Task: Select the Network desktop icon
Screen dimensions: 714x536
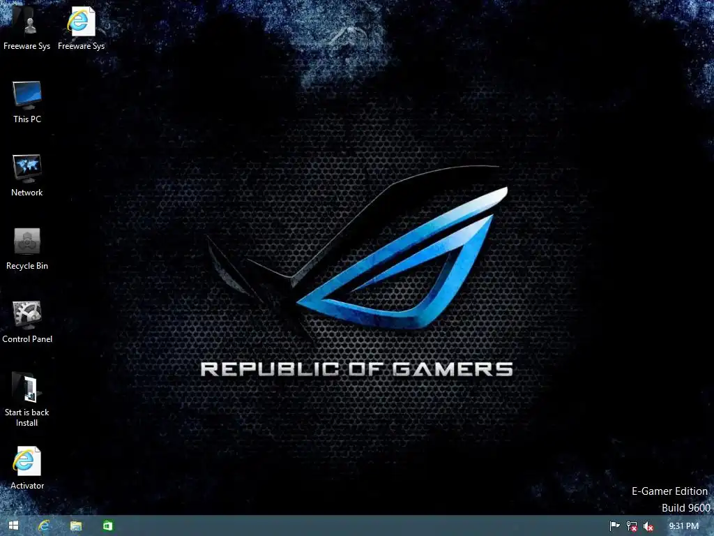Action: [27, 175]
